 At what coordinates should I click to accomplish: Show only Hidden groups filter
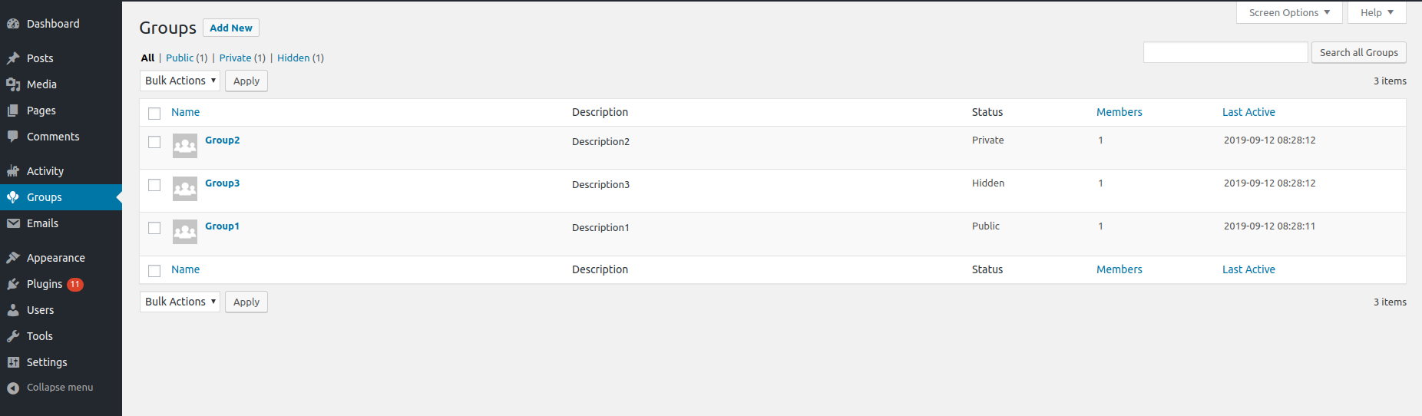coord(300,58)
